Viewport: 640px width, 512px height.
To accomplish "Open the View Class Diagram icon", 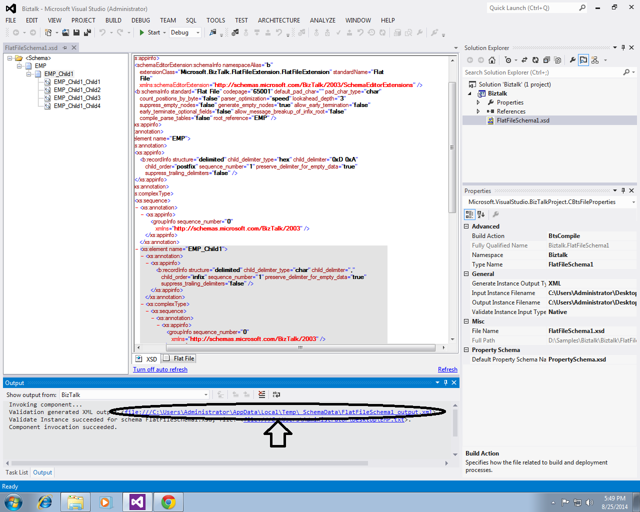I will pos(594,60).
